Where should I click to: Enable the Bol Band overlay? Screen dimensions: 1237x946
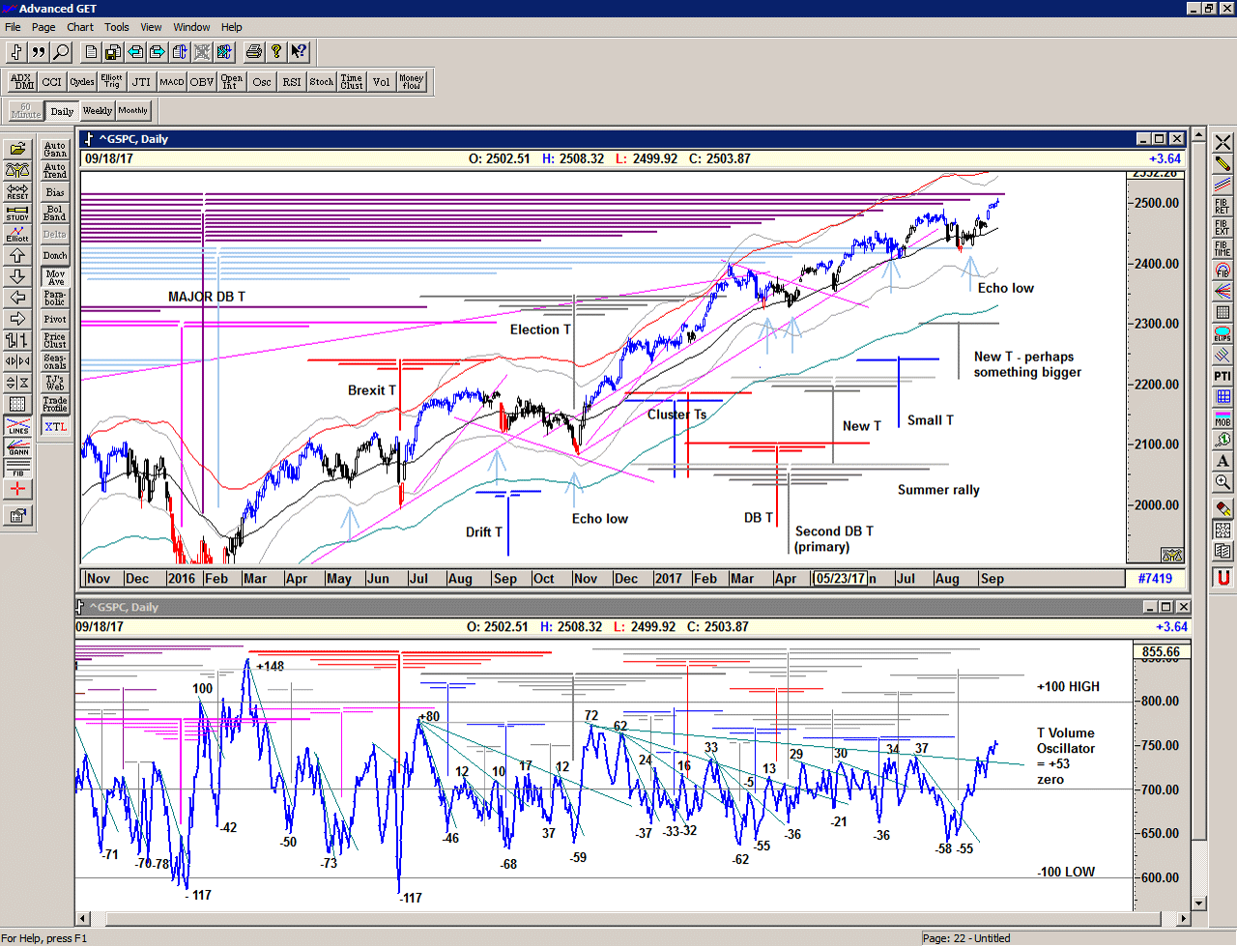(x=55, y=214)
